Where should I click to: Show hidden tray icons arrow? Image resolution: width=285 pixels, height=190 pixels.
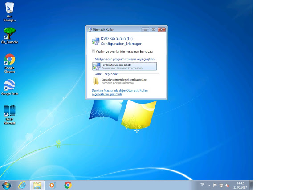(x=209, y=184)
